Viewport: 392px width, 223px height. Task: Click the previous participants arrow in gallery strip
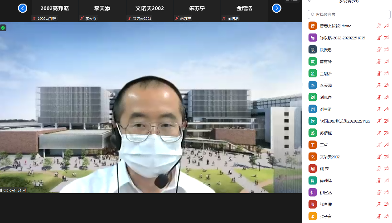[23, 8]
